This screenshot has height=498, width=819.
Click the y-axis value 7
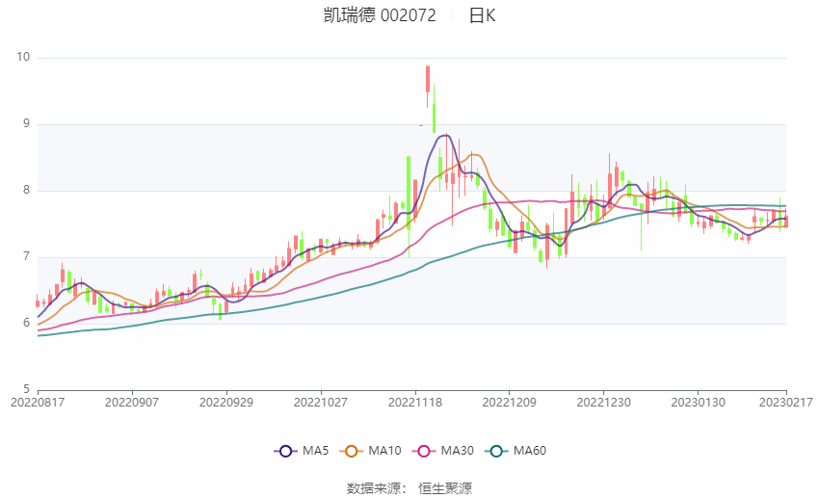coord(27,256)
